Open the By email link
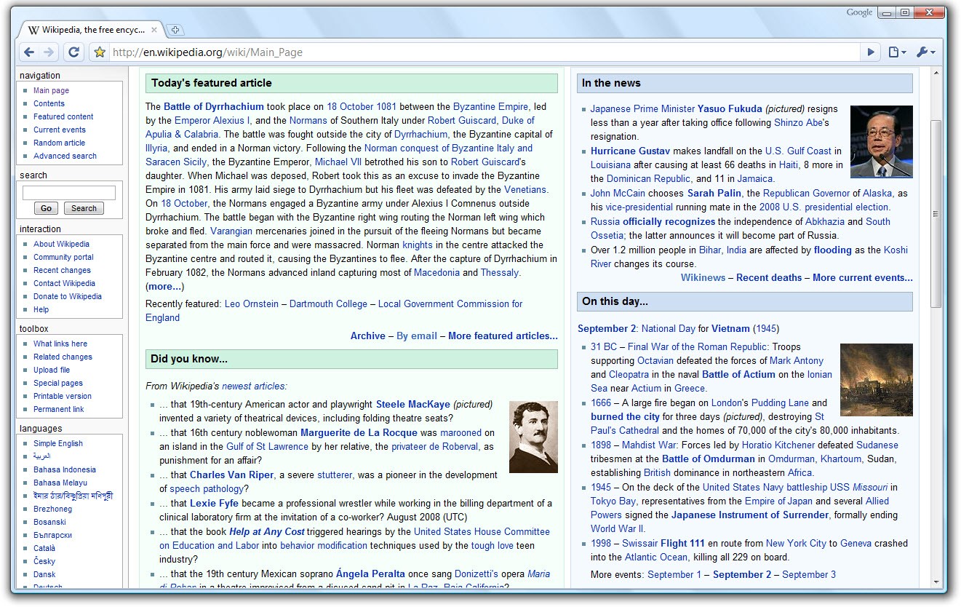961x607 pixels. point(417,336)
